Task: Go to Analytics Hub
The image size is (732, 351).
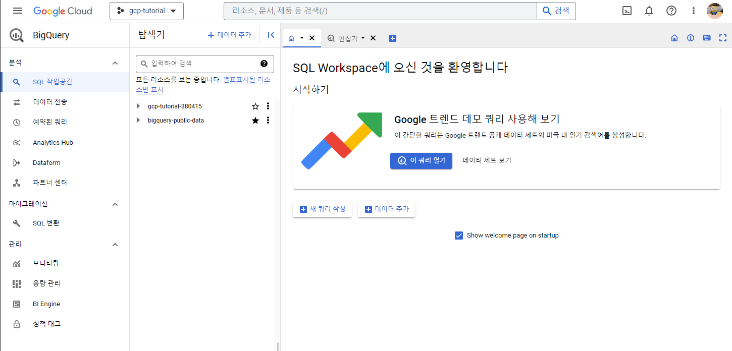Action: [65, 142]
